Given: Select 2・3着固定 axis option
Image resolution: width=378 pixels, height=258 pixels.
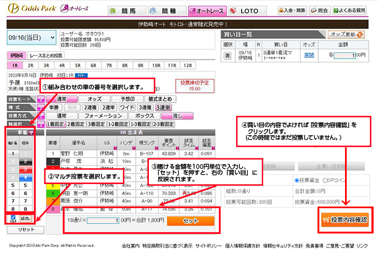Looking at the screenshot, I should [164, 124].
